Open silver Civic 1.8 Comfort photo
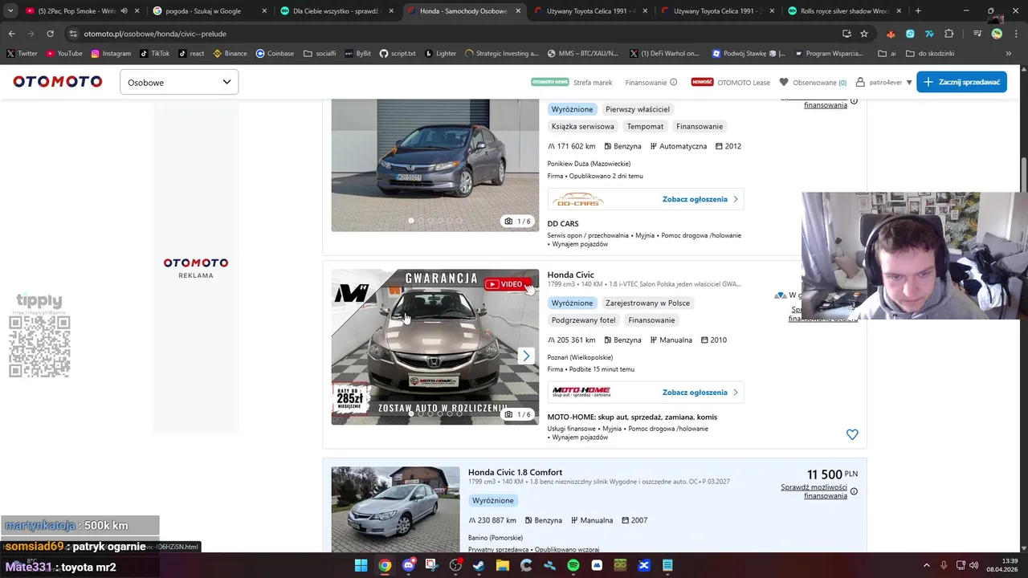This screenshot has width=1028, height=578. tap(395, 509)
